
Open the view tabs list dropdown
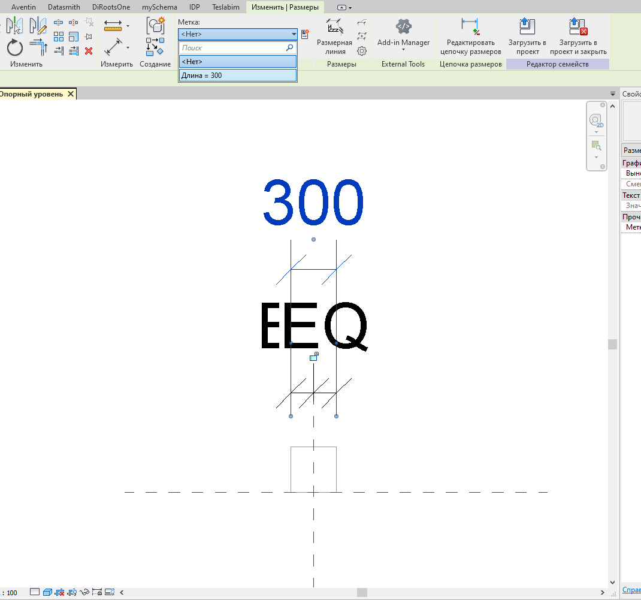click(613, 94)
